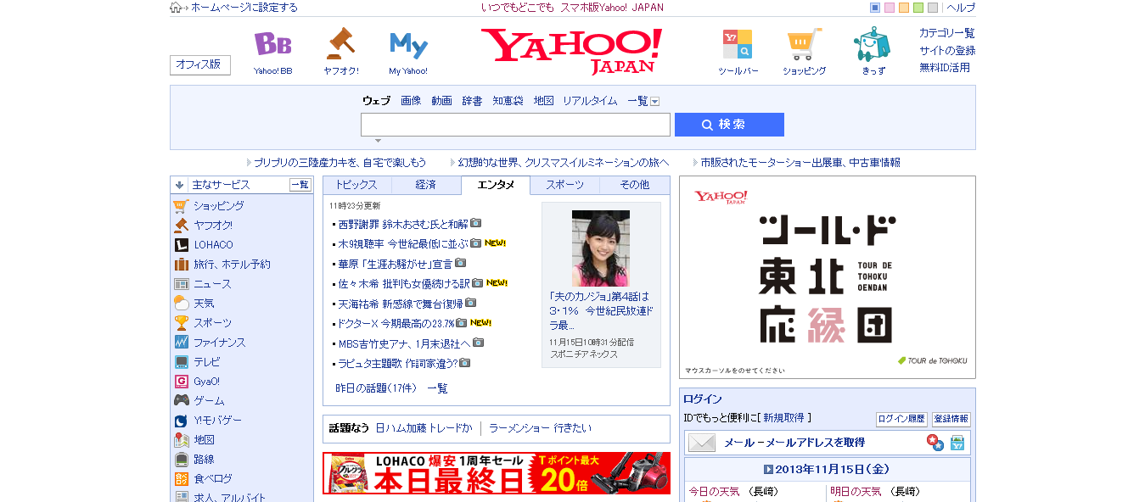Image resolution: width=1145 pixels, height=502 pixels.
Task: Open headline 華原「生涯お騒がせ」宣言
Action: coord(396,264)
